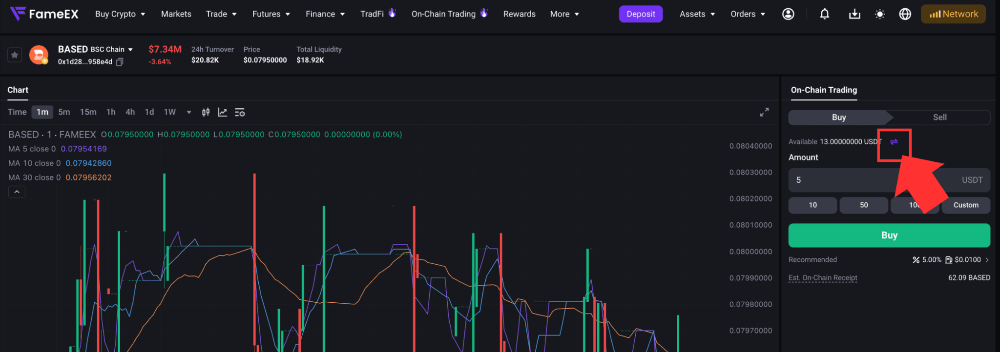Click the Price $0.07950000 value
Image resolution: width=1000 pixels, height=352 pixels.
pyautogui.click(x=265, y=60)
